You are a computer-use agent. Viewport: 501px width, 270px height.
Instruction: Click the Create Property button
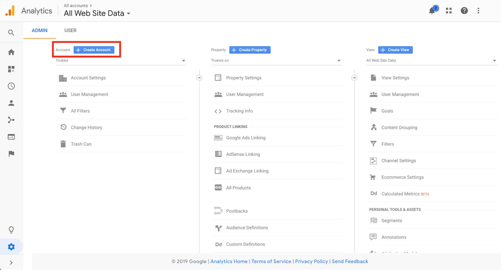coord(250,50)
